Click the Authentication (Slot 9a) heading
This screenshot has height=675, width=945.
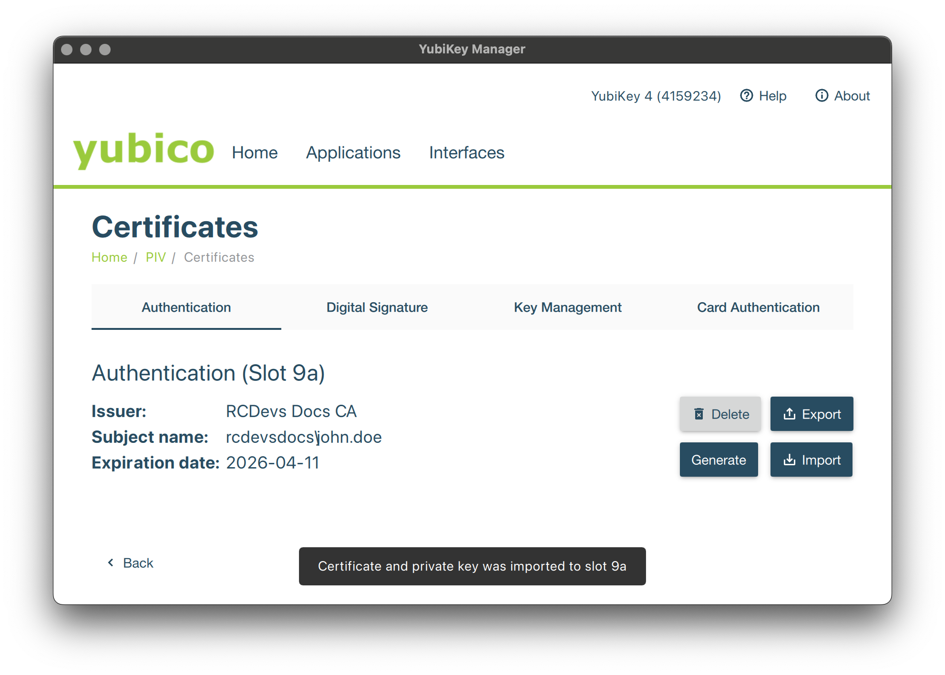pos(208,373)
